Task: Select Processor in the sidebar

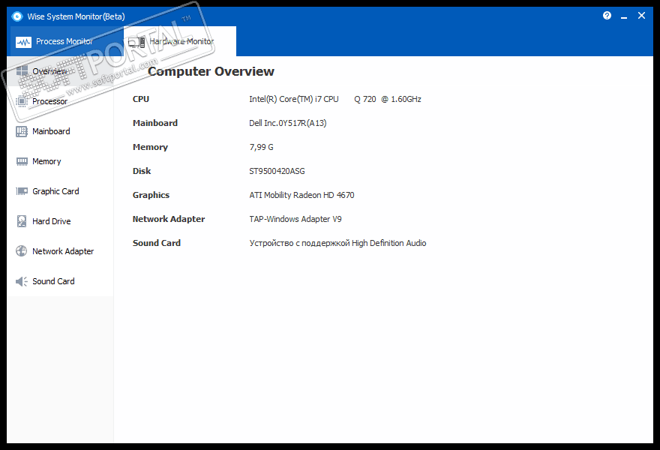Action: 60,101
